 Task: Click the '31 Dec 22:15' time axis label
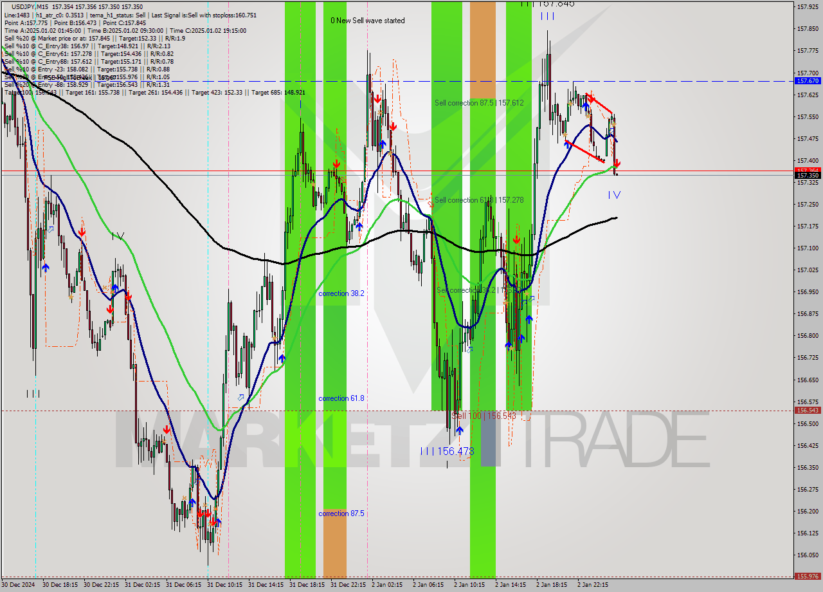(348, 585)
